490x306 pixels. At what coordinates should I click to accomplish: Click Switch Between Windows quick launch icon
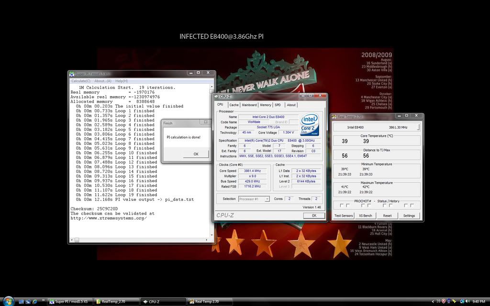coord(28,302)
